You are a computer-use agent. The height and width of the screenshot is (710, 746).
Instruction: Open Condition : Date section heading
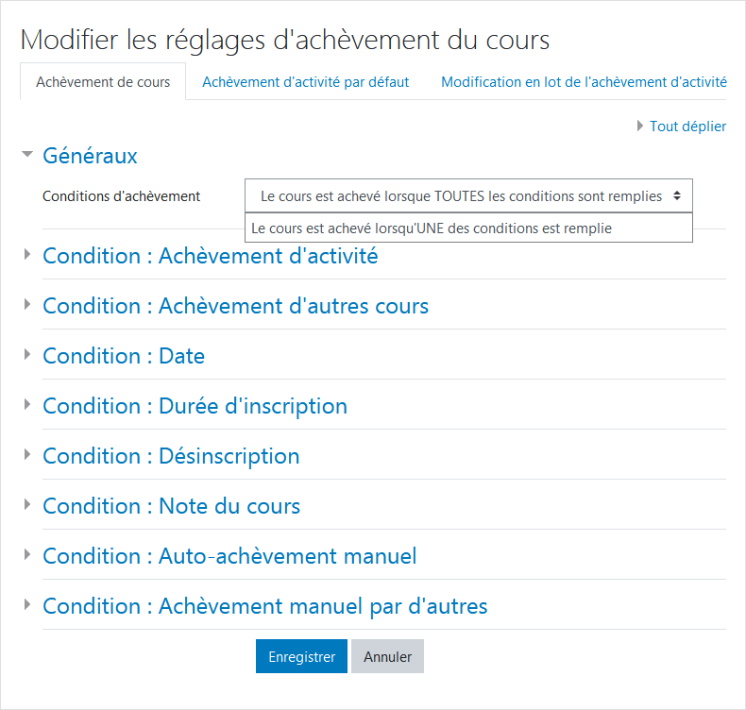click(124, 356)
